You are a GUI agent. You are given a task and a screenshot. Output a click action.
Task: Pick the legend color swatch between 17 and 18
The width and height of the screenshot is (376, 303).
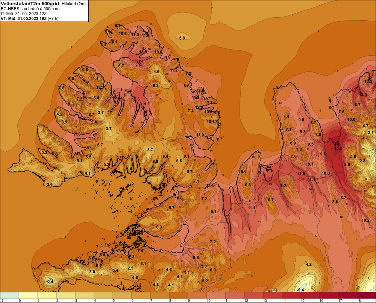[x=348, y=295]
